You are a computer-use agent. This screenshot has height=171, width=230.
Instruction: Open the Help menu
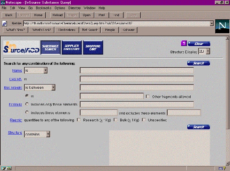click(x=102, y=8)
